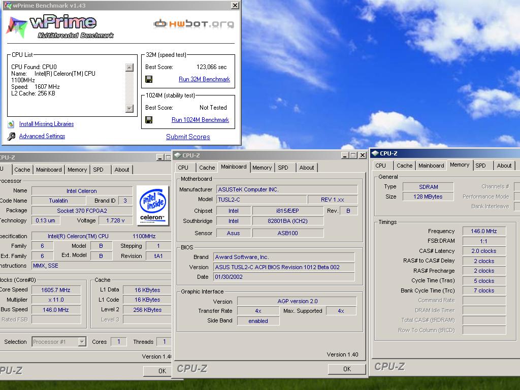520x390 pixels.
Task: Click the Core Speed 1605.7 MHz value
Action: tap(56, 290)
